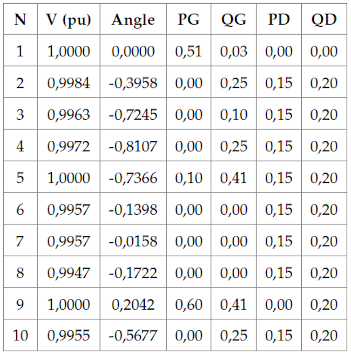
Task: Click the angle cell -0,0158
Action: tap(133, 241)
